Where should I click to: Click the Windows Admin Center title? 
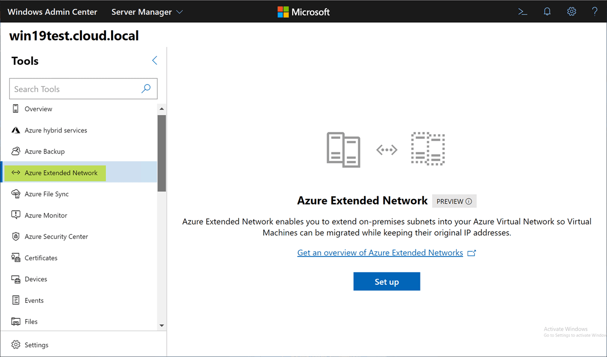coord(53,12)
